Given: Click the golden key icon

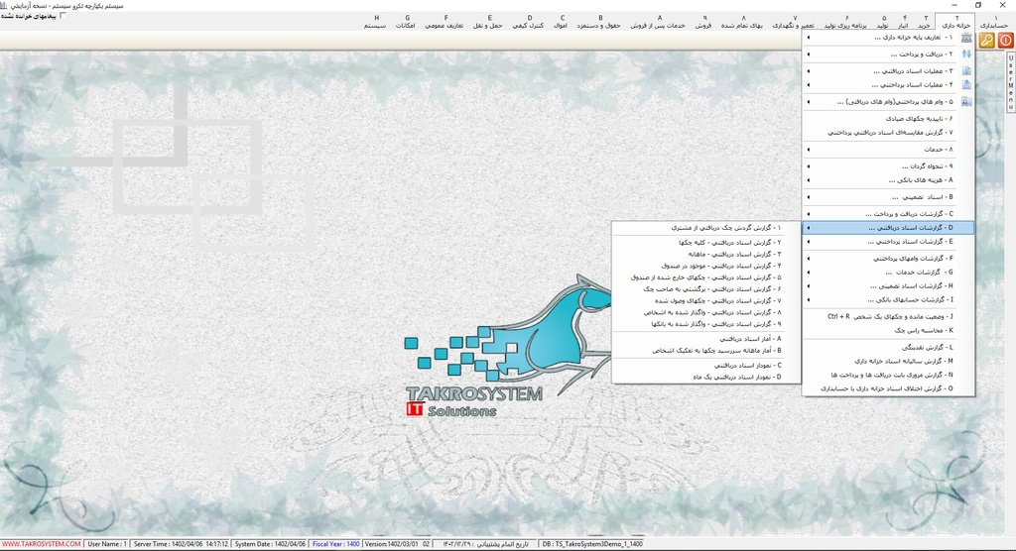Looking at the screenshot, I should pyautogui.click(x=986, y=41).
